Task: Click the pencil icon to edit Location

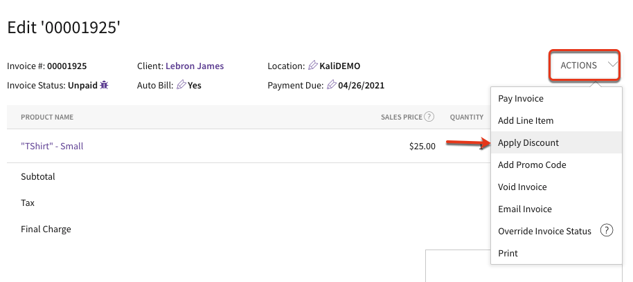Action: tap(313, 66)
